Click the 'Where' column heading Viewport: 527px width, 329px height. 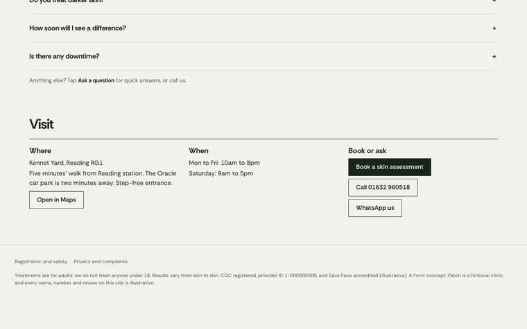(x=40, y=151)
